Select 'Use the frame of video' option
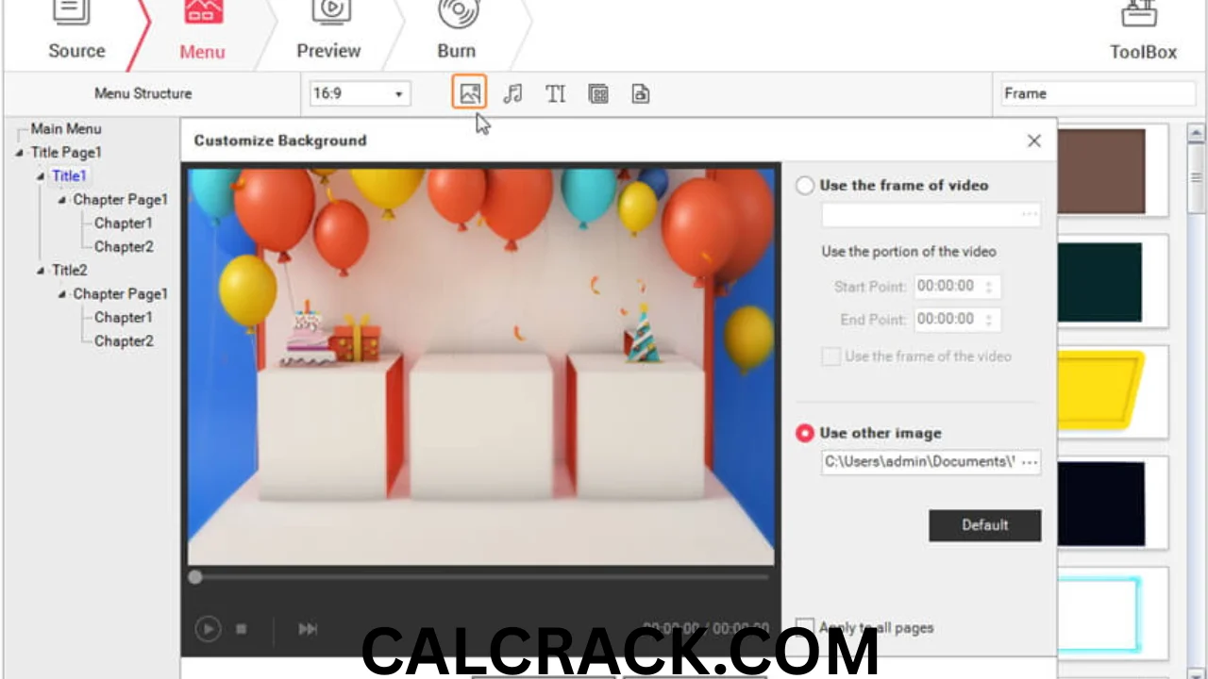The image size is (1208, 679). (x=805, y=186)
